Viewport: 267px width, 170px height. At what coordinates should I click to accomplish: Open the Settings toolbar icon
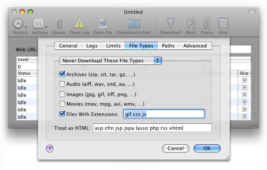pyautogui.click(x=38, y=24)
